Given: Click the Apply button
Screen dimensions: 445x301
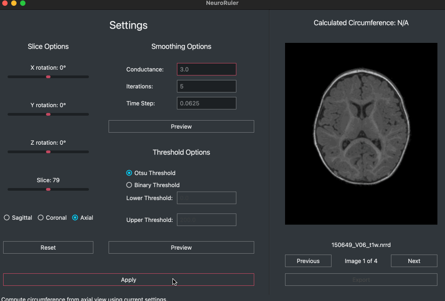Looking at the screenshot, I should 129,280.
